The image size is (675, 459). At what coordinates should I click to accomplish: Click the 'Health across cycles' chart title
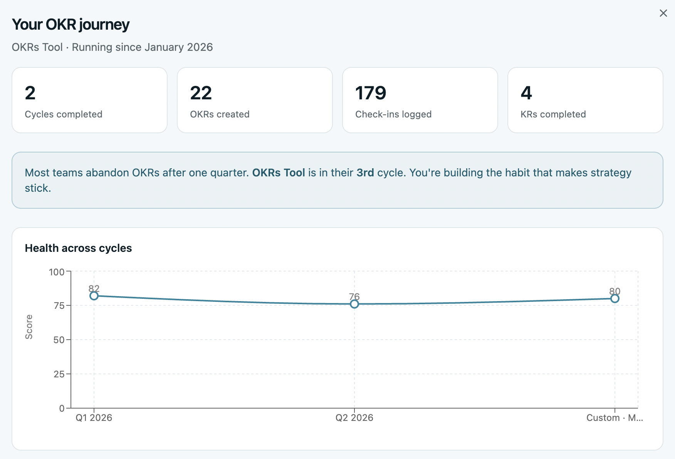coord(78,248)
